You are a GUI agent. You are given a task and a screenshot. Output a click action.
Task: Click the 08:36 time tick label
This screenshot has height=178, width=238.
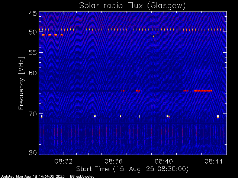(113, 161)
